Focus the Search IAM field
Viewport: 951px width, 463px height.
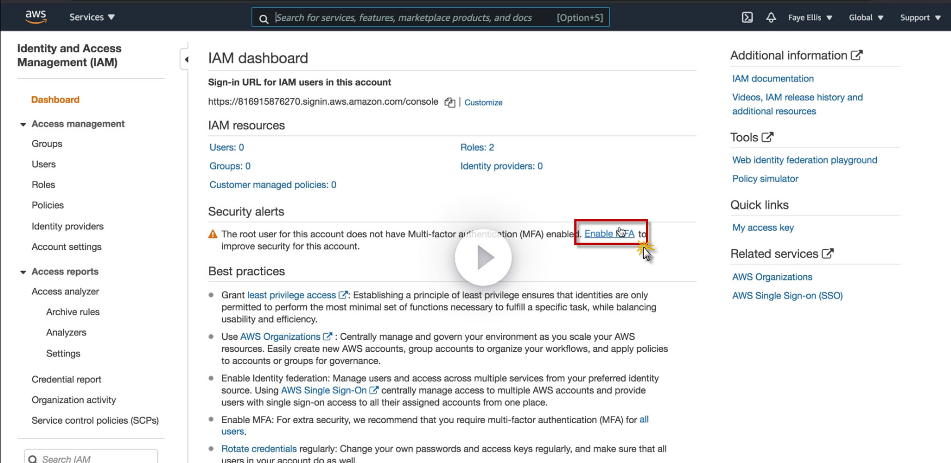click(x=91, y=457)
